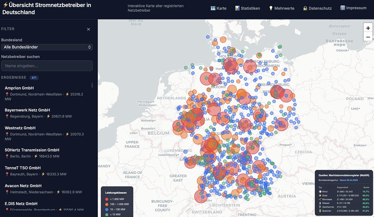Open the Datenschutz page

click(317, 8)
